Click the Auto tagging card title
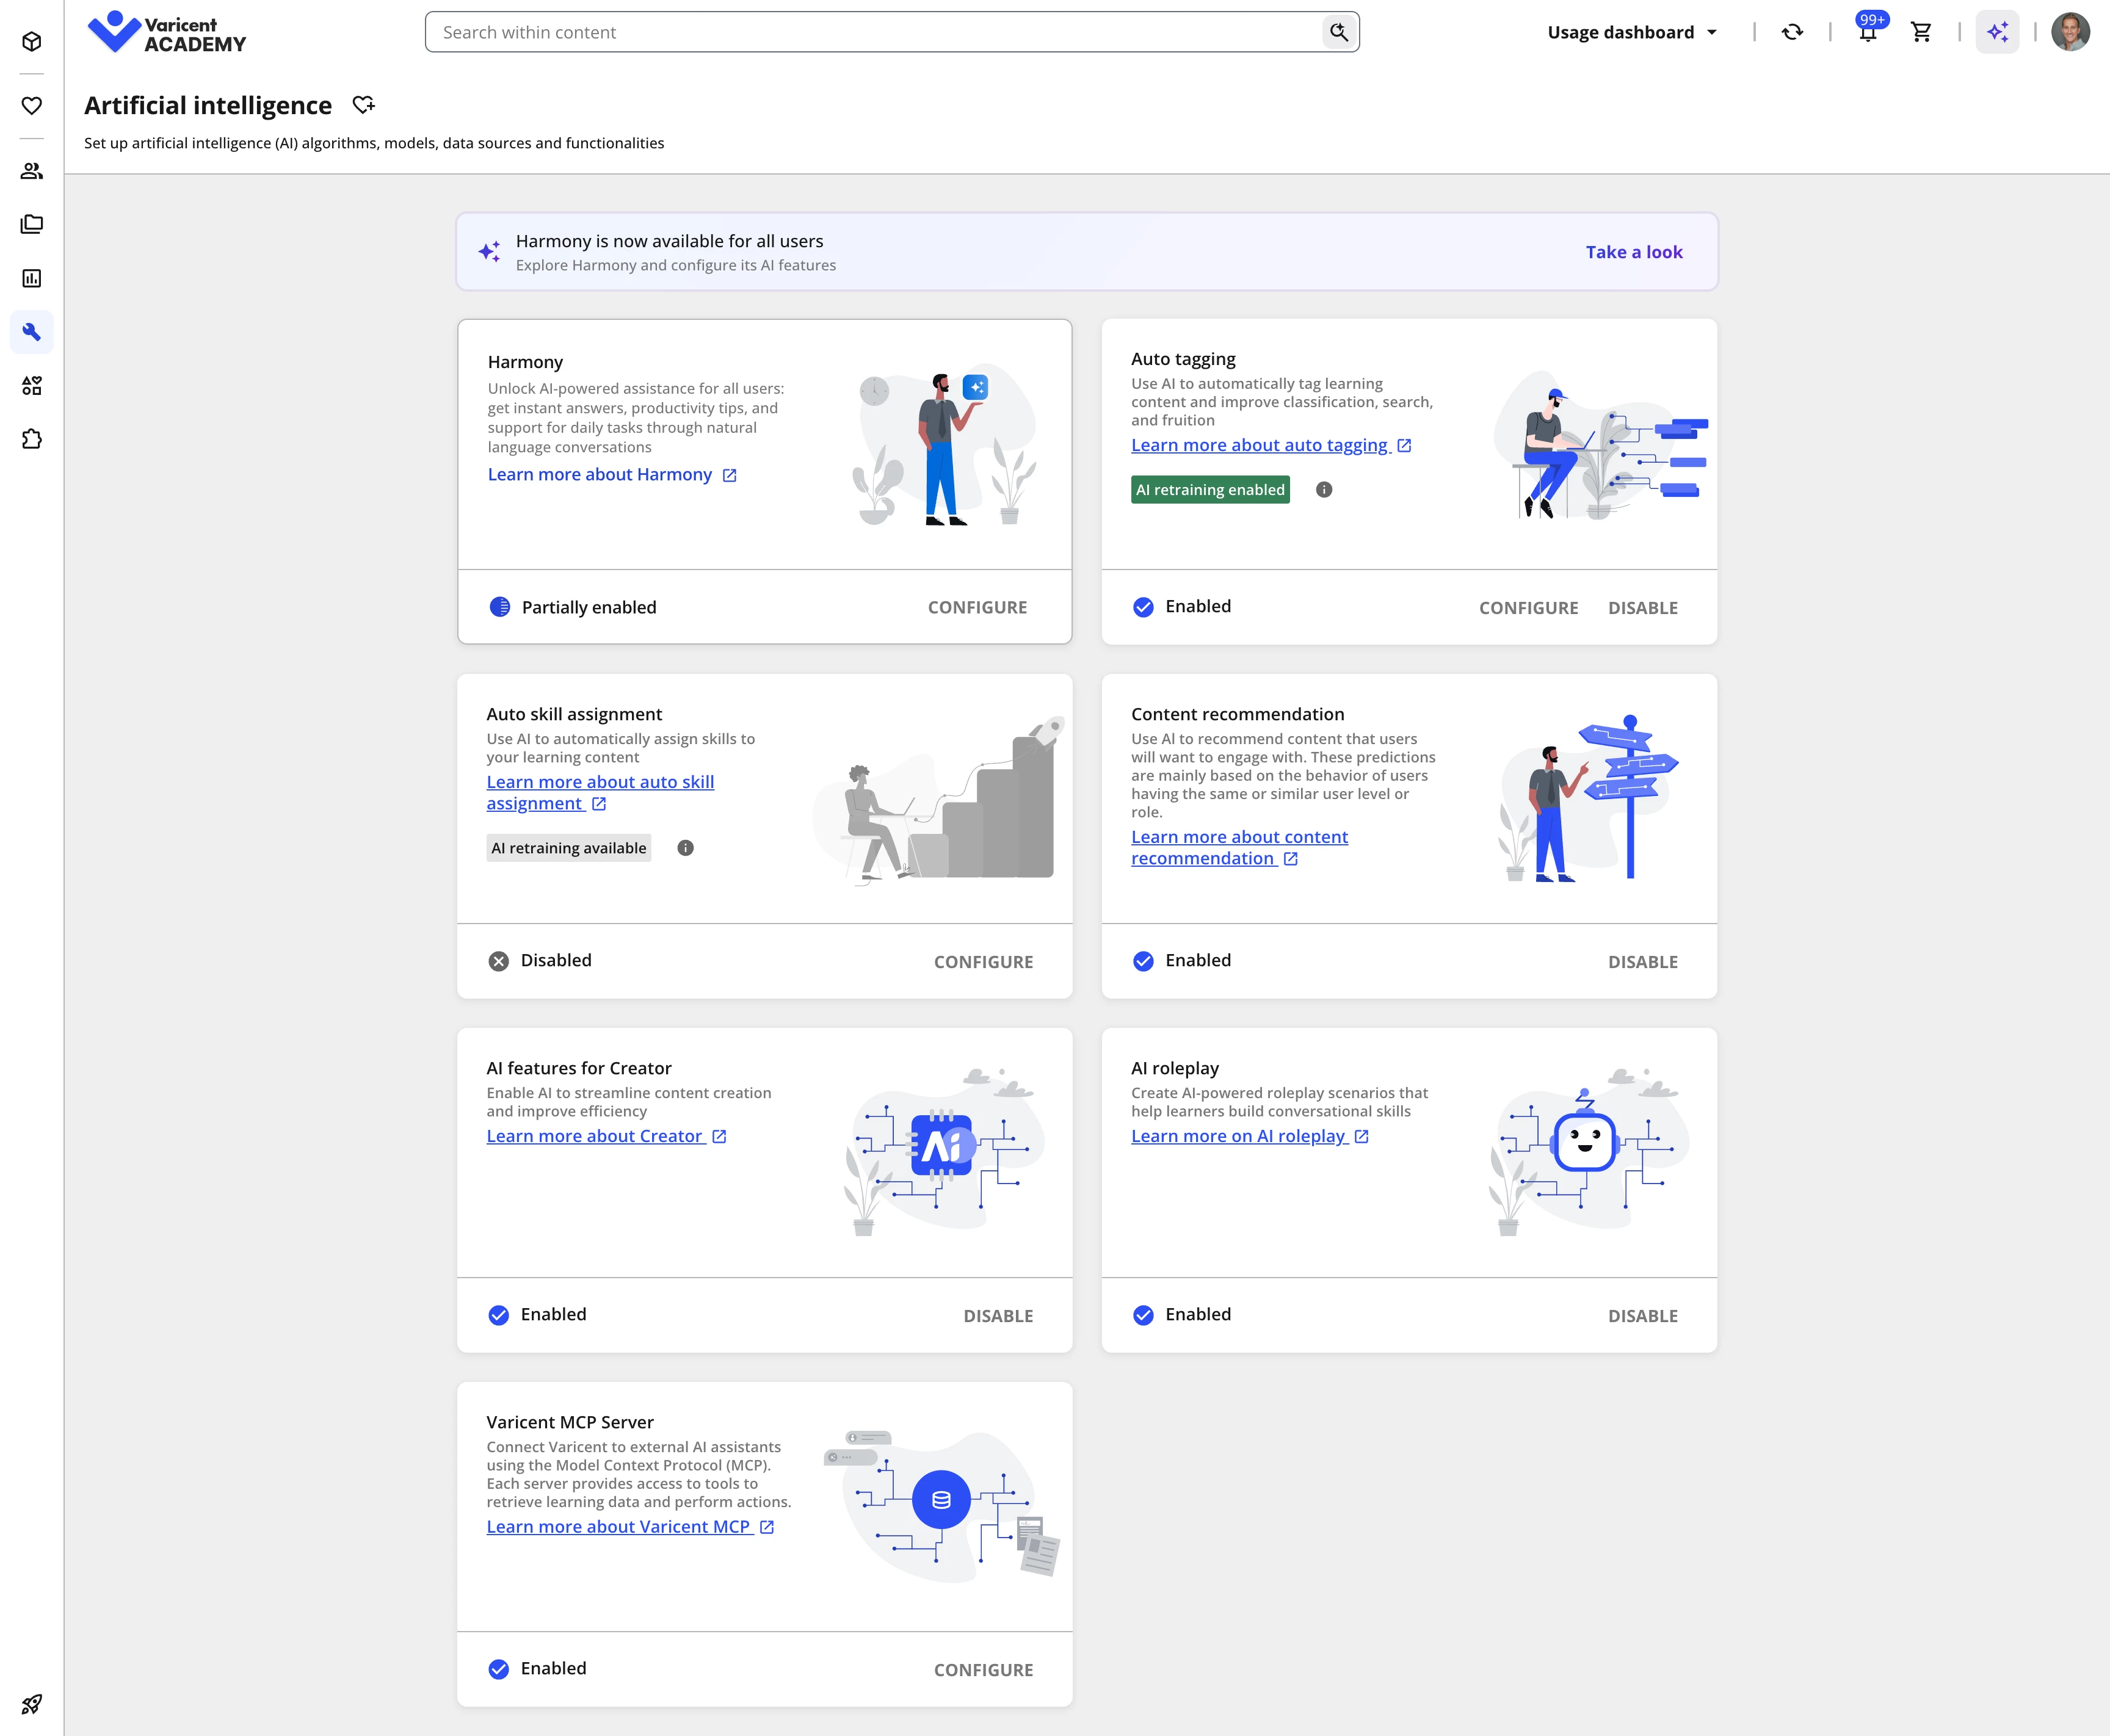This screenshot has height=1736, width=2110. 1183,359
